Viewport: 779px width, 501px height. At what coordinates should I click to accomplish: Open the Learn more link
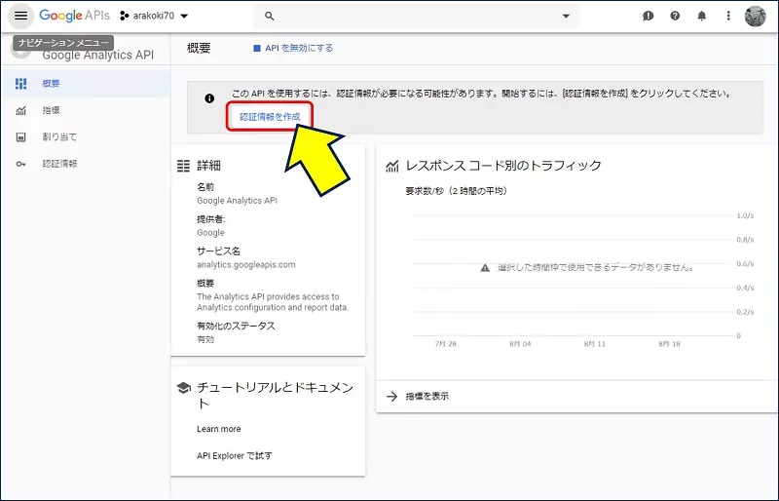point(218,429)
